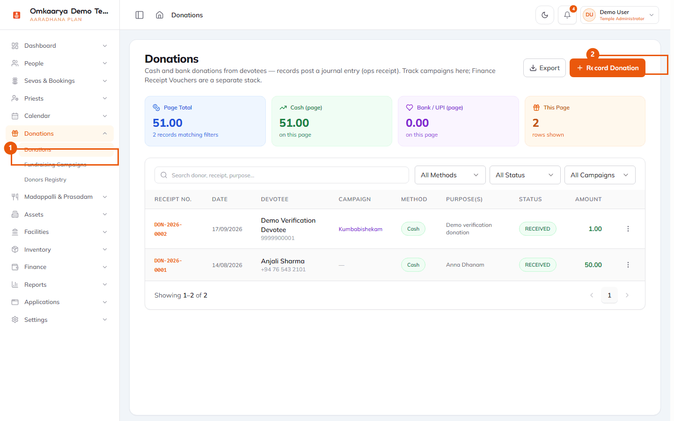Go to previous page arrow
The image size is (674, 421).
click(x=592, y=295)
